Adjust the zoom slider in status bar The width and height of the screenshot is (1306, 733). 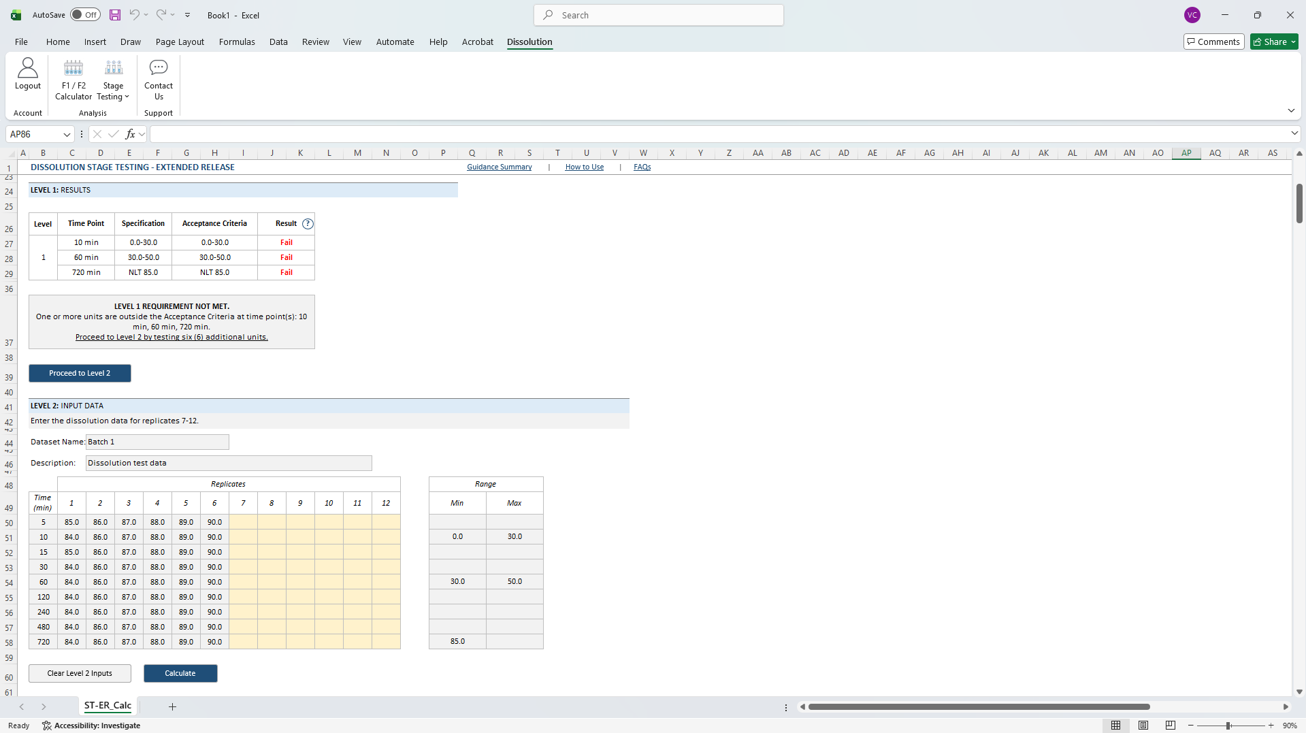click(x=1229, y=726)
